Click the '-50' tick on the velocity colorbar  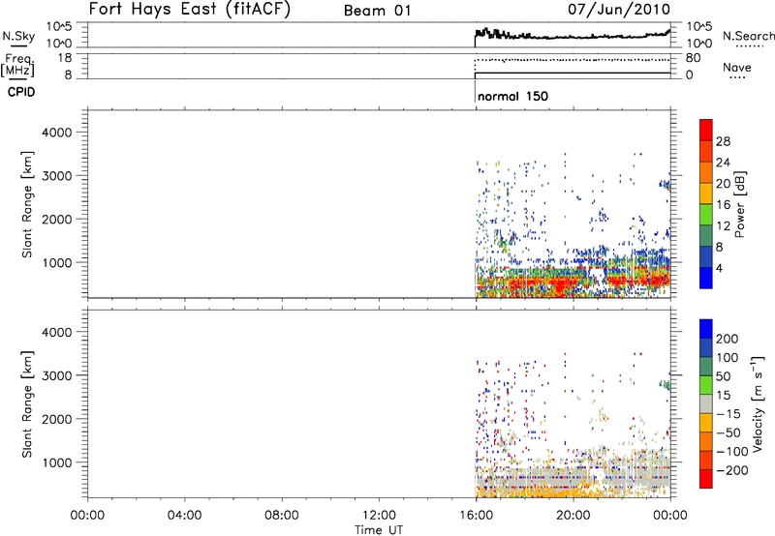point(728,432)
